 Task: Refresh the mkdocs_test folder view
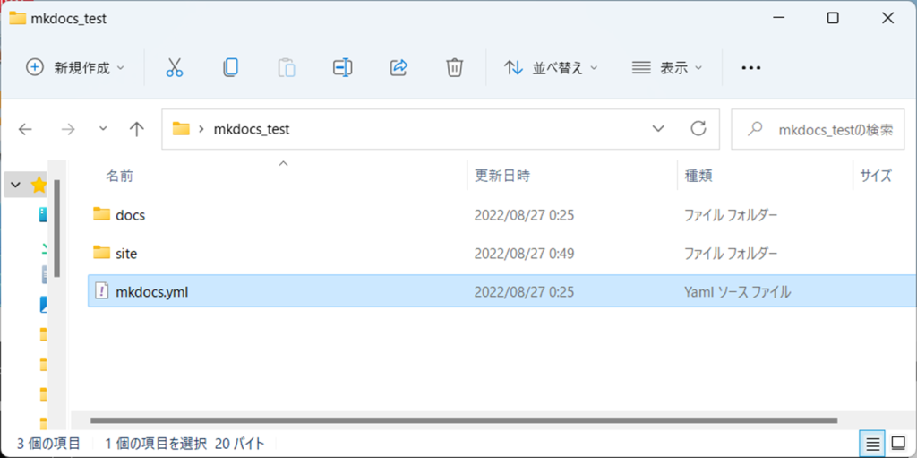(x=698, y=129)
